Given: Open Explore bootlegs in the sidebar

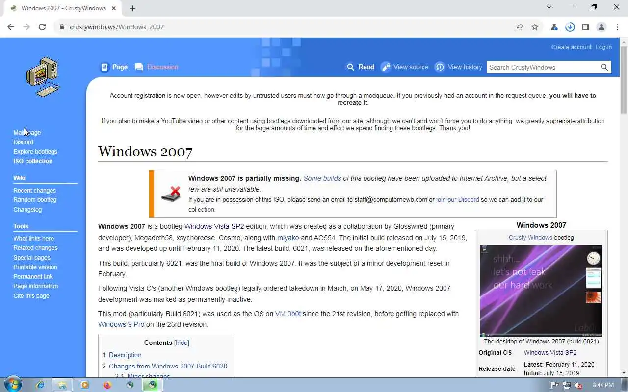Looking at the screenshot, I should tap(35, 152).
